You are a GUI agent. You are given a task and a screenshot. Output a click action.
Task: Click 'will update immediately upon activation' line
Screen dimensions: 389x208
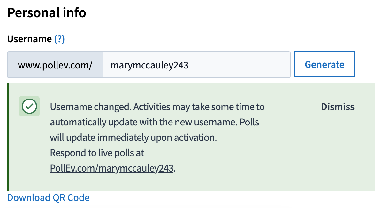(133, 138)
